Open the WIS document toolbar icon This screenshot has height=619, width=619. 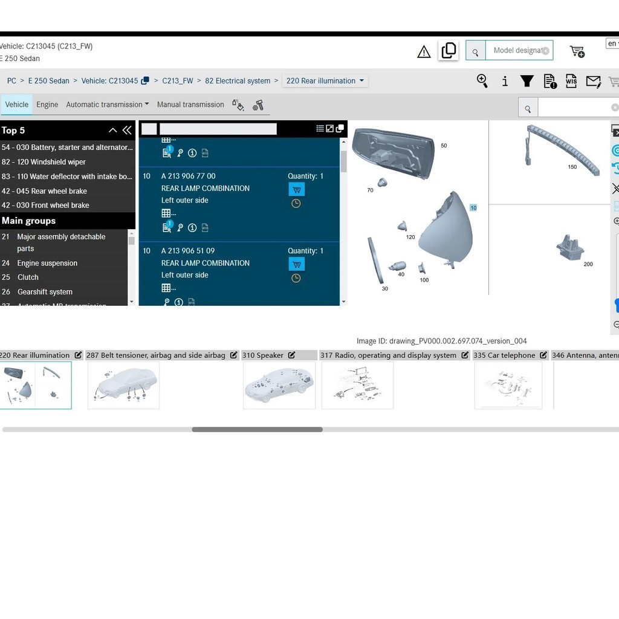[x=571, y=81]
